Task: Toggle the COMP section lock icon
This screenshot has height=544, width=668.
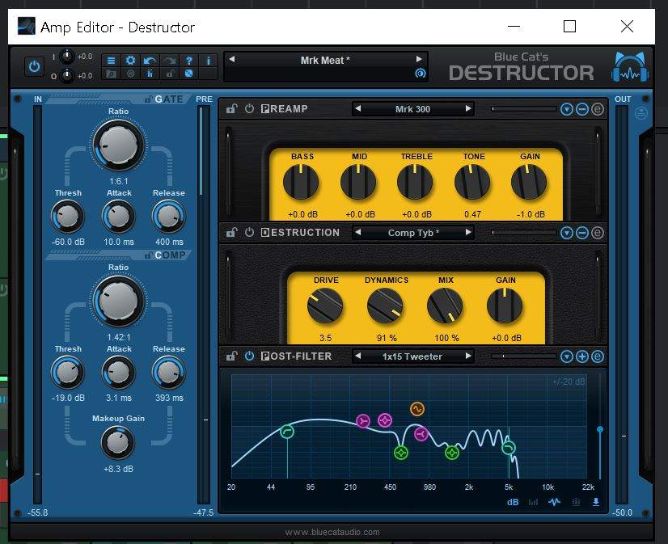Action: (x=148, y=255)
